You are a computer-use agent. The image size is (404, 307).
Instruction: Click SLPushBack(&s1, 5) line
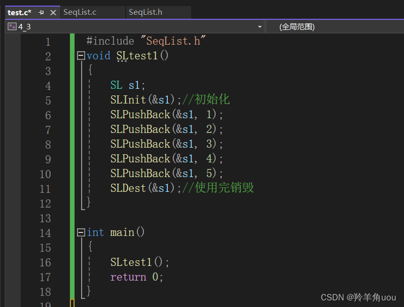(166, 174)
